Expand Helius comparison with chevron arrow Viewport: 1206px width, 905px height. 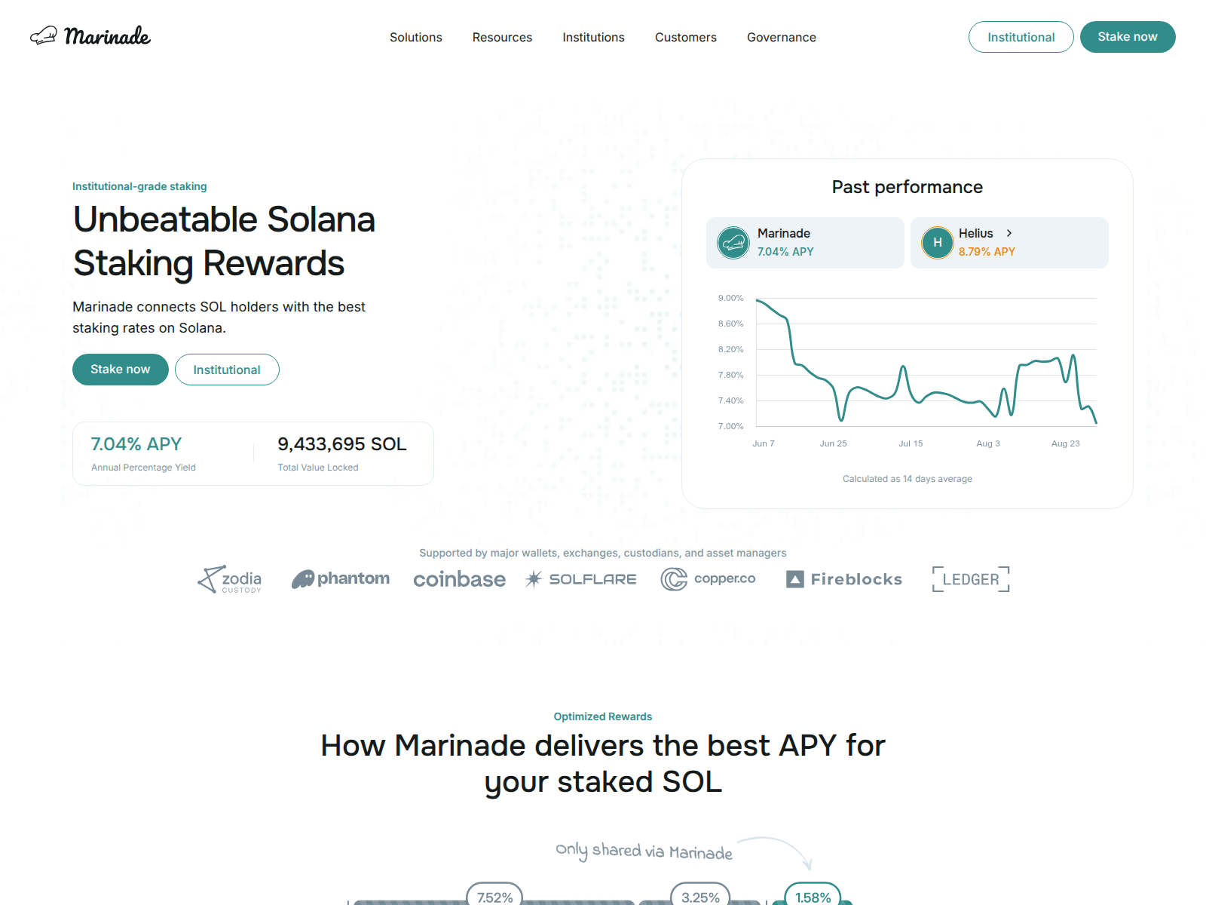pyautogui.click(x=1009, y=233)
